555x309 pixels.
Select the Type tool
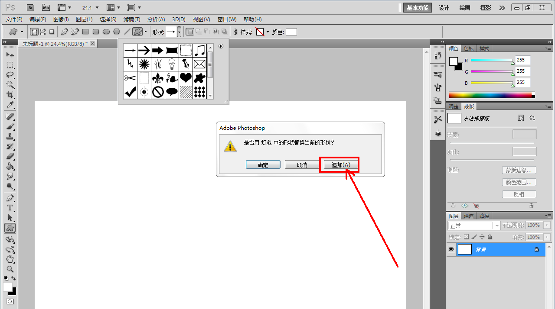pyautogui.click(x=10, y=208)
